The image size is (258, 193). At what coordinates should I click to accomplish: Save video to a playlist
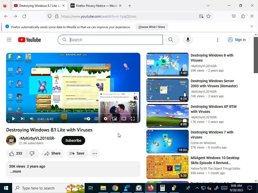pos(77,154)
